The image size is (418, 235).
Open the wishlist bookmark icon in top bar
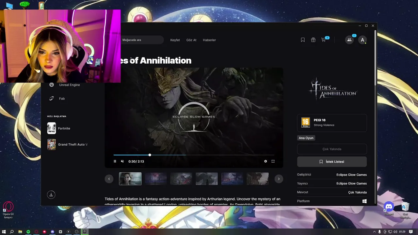click(x=303, y=40)
